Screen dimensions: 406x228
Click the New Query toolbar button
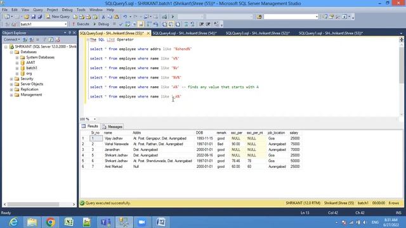click(x=58, y=16)
